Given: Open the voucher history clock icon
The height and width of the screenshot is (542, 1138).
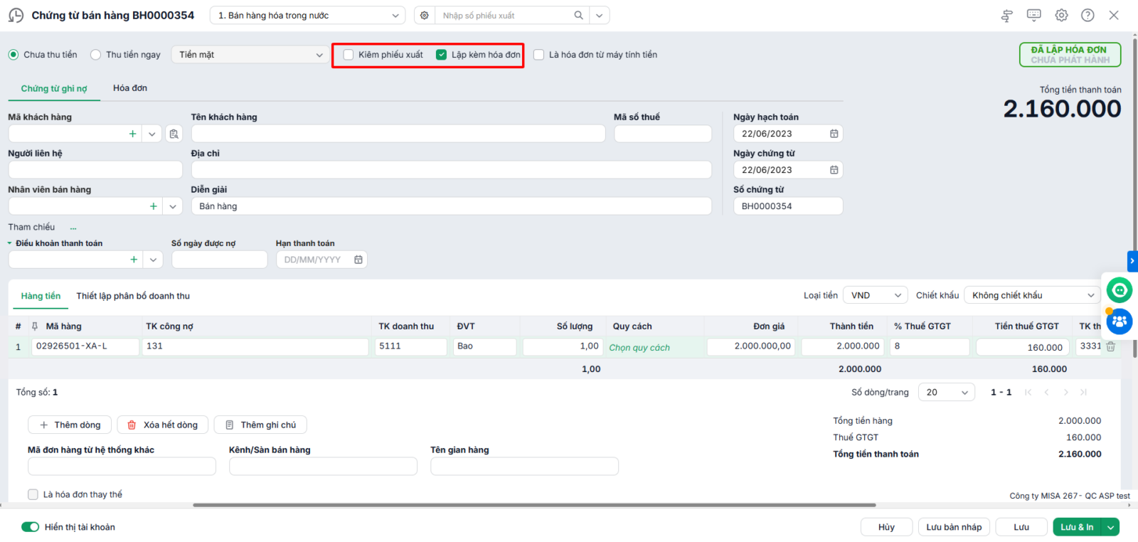Looking at the screenshot, I should (16, 16).
